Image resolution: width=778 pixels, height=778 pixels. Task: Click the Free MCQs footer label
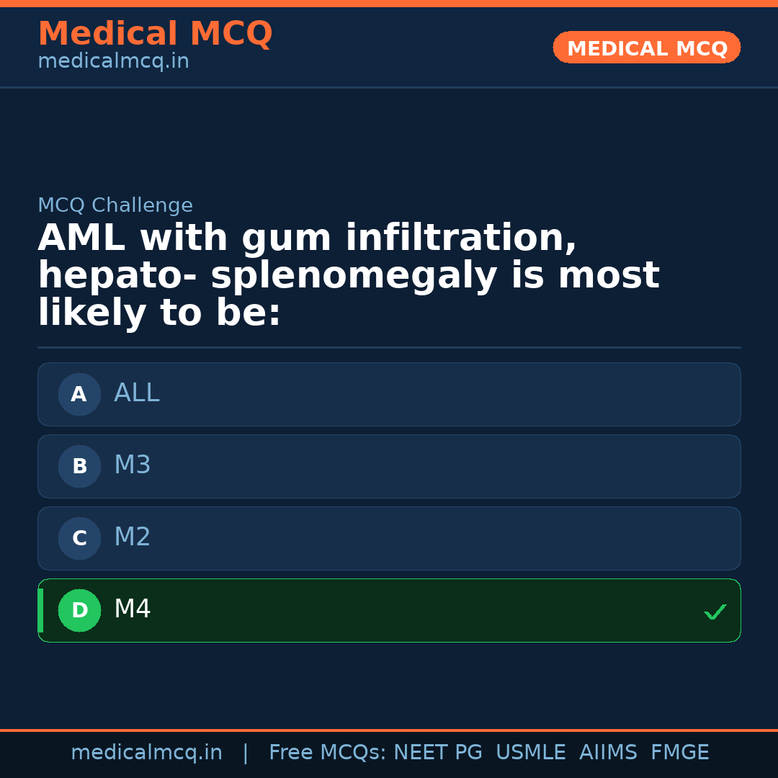click(x=327, y=753)
